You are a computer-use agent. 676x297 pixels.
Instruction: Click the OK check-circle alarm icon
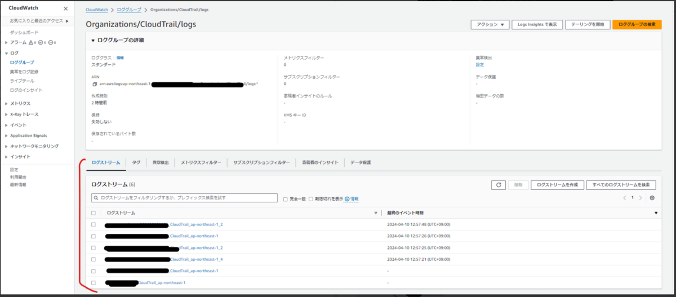click(41, 43)
